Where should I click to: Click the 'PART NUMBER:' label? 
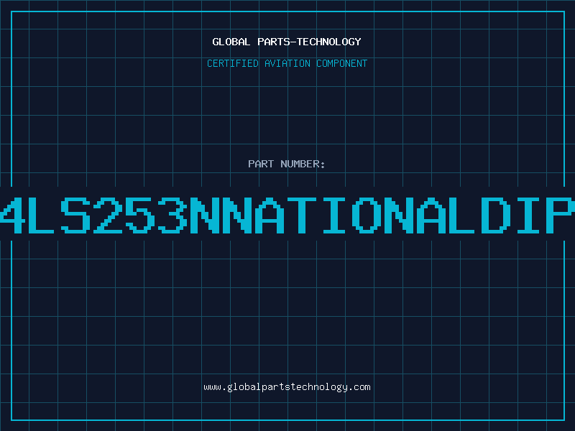[287, 164]
